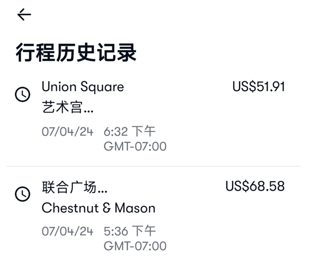The height and width of the screenshot is (263, 310).
Task: Tap the US$51.91 fare amount
Action: click(x=258, y=87)
